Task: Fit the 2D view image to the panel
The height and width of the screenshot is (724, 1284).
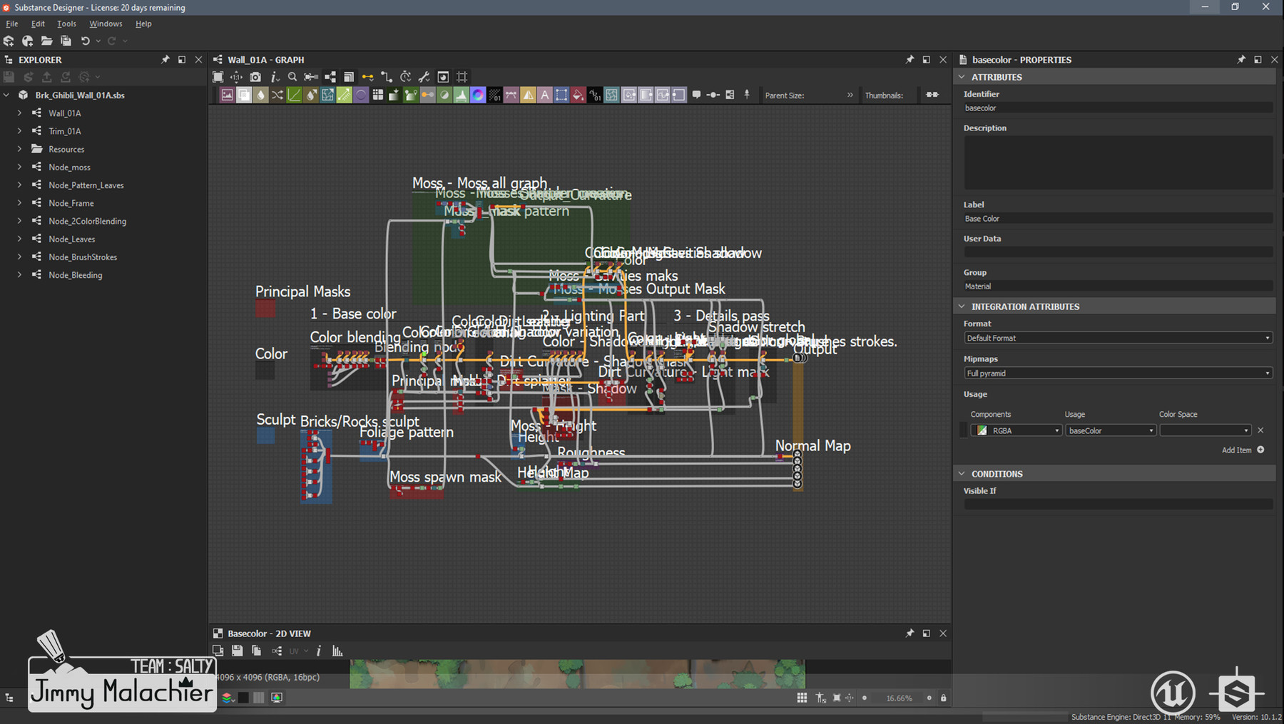Action: coord(836,698)
